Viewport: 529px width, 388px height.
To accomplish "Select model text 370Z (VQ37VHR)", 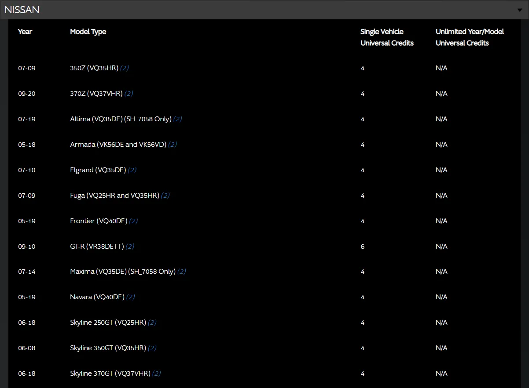I will pyautogui.click(x=96, y=94).
